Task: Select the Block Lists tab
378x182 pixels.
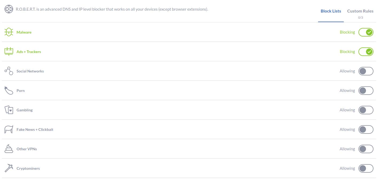Action: pos(331,11)
